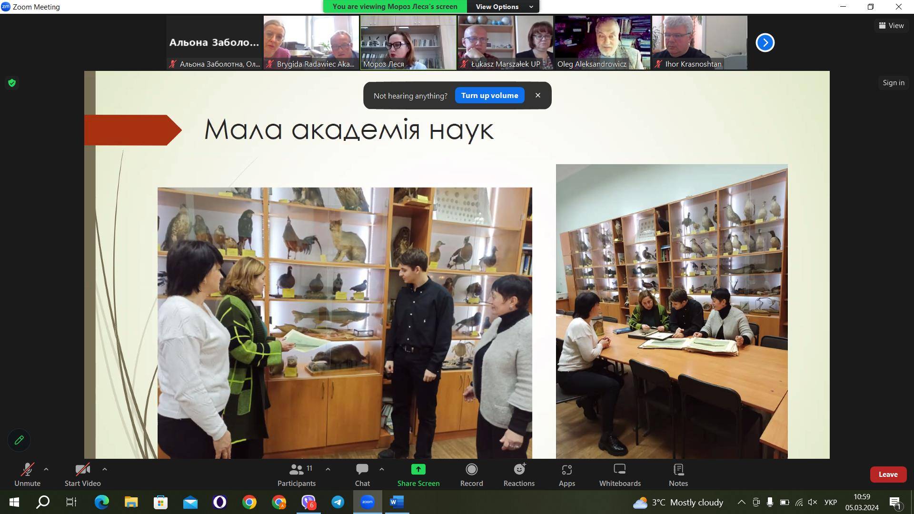Viewport: 914px width, 514px height.
Task: Expand the Participants options arrow
Action: 328,469
